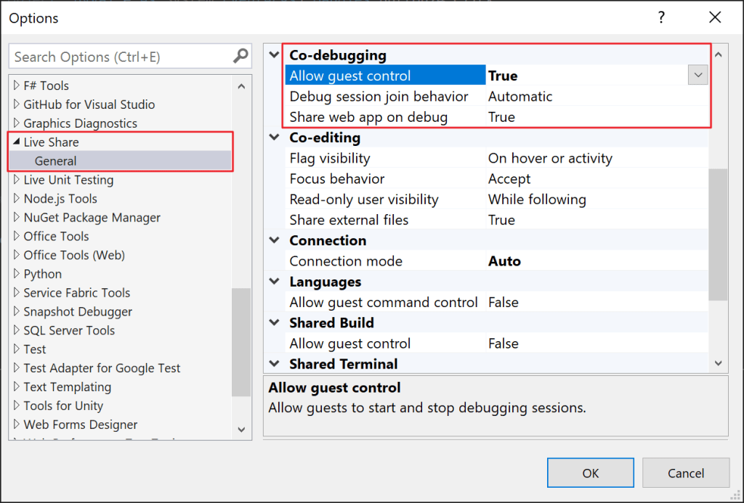Viewport: 744px width, 503px height.
Task: Collapse the Shared Terminal section
Action: click(x=274, y=364)
